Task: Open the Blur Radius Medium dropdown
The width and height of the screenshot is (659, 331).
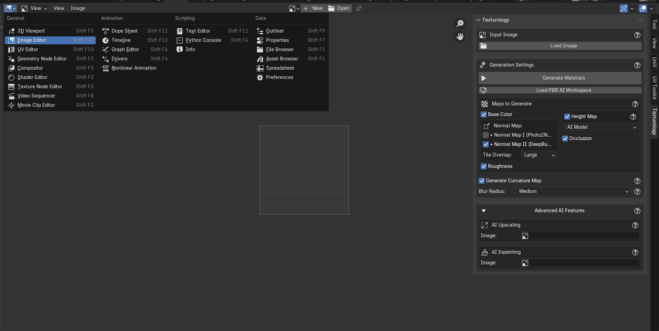Action: 573,191
